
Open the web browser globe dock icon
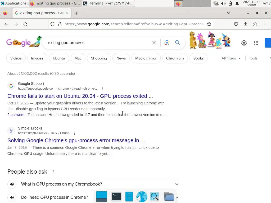[x=142, y=197]
